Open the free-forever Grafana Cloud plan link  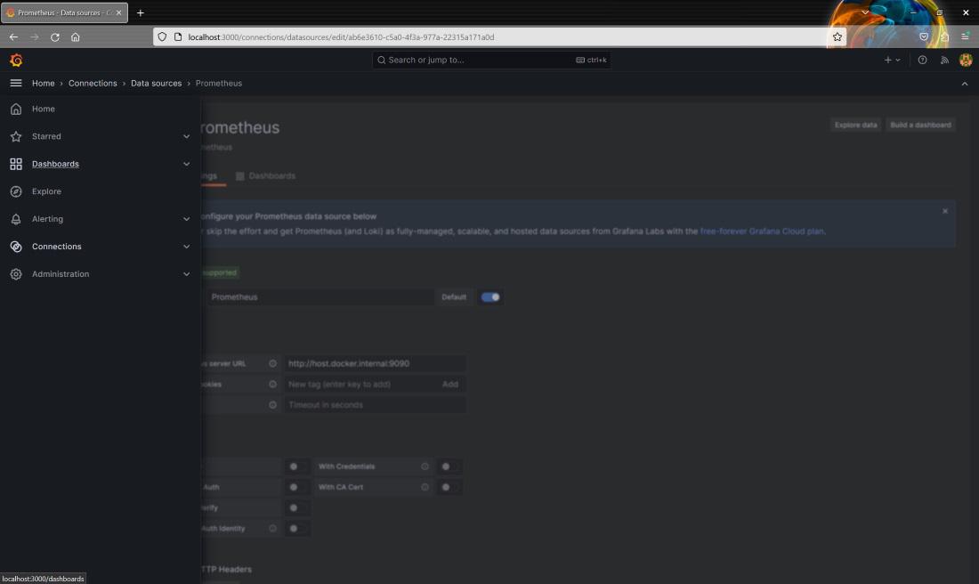(x=761, y=231)
